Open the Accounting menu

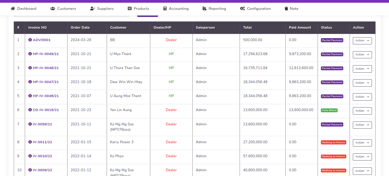click(x=178, y=9)
